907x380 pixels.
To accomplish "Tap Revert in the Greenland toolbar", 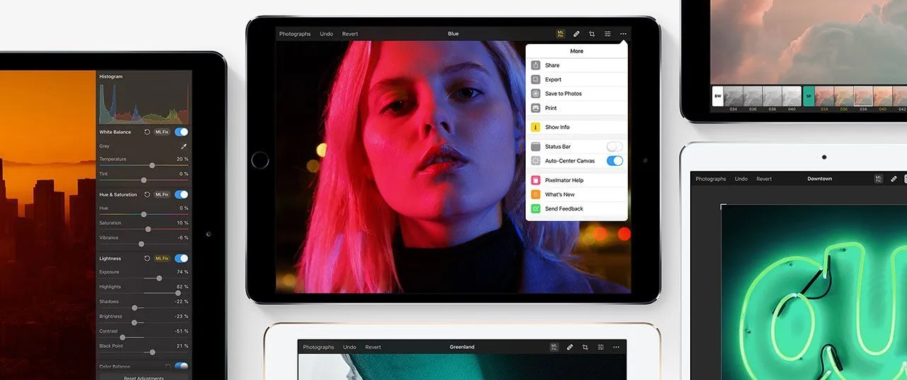I will click(373, 347).
